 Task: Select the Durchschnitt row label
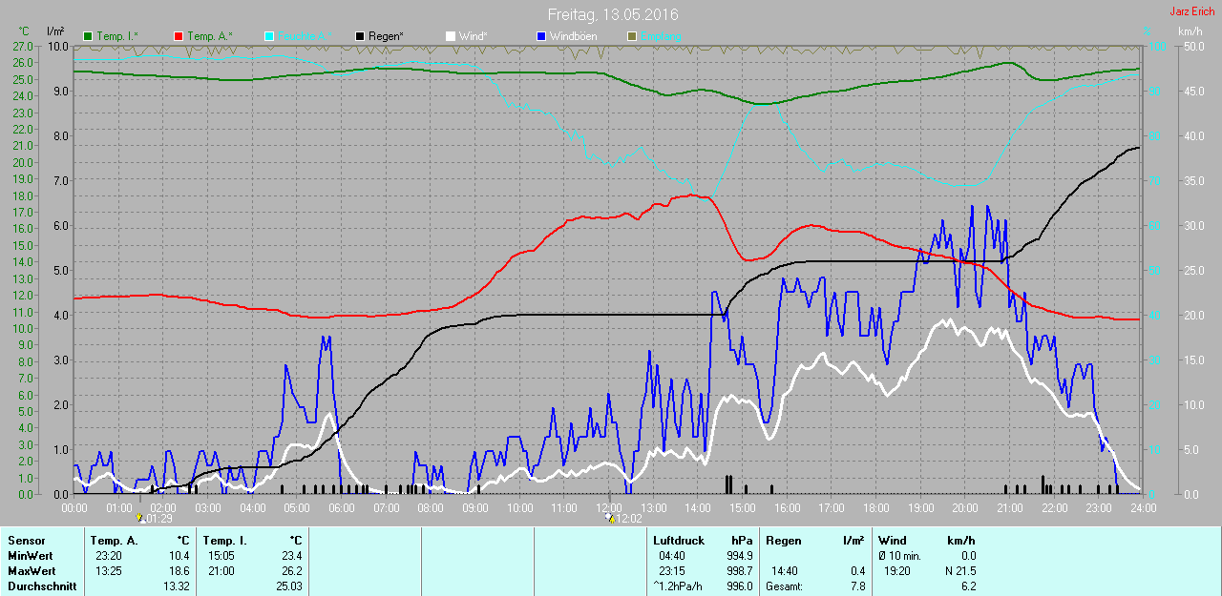click(x=42, y=586)
